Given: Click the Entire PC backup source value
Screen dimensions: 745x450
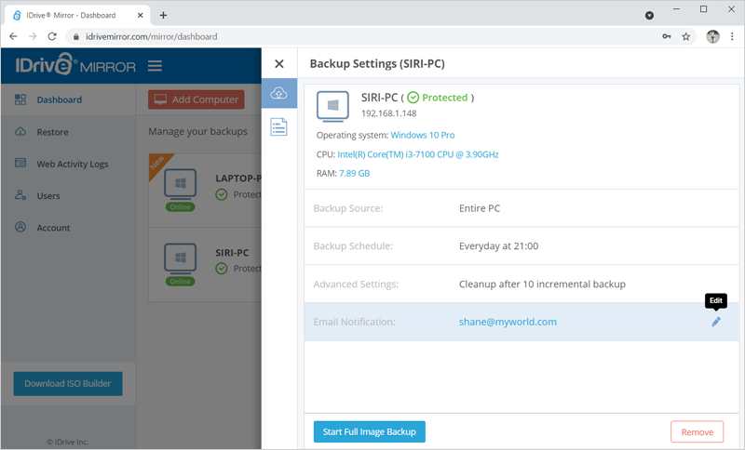Looking at the screenshot, I should 480,208.
